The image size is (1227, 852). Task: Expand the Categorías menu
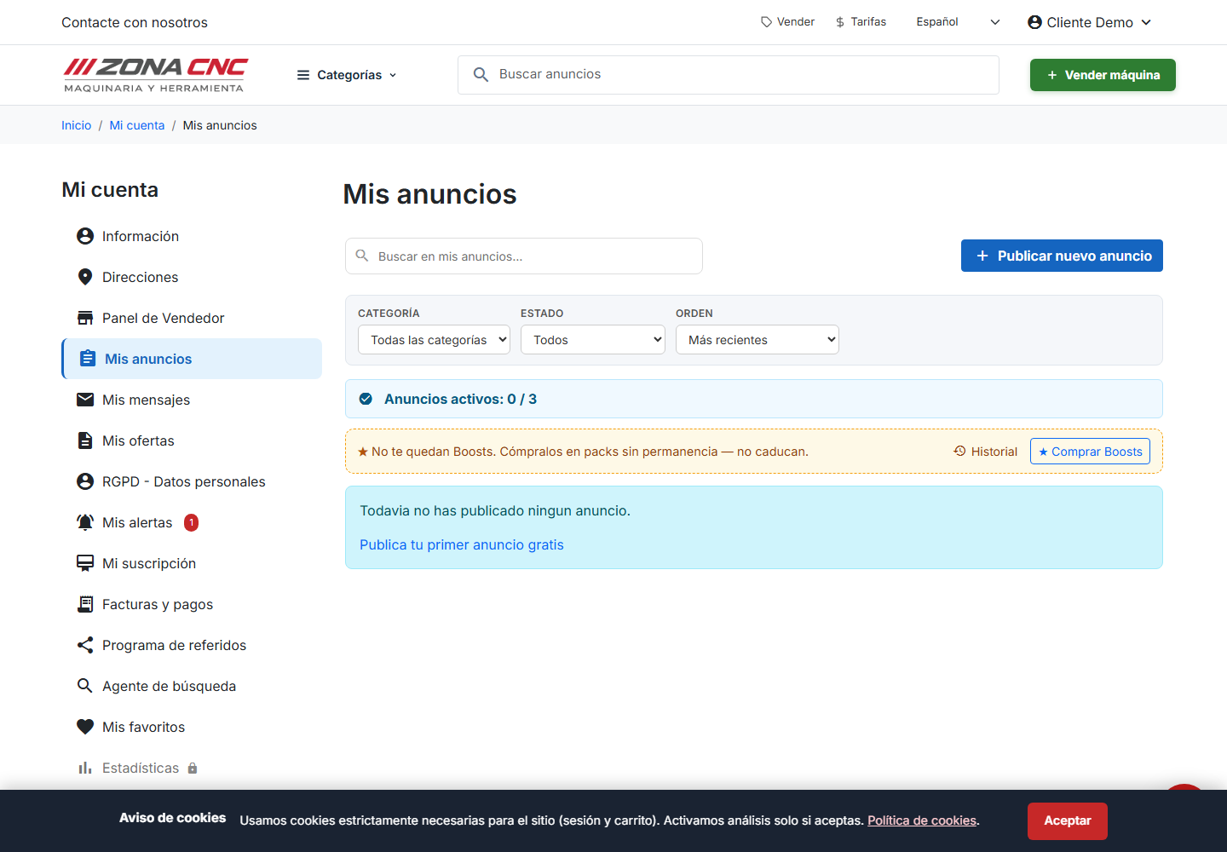tap(347, 75)
